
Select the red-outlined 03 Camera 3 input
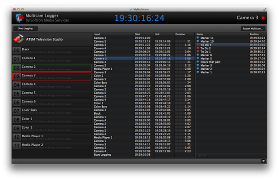pyautogui.click(x=52, y=76)
